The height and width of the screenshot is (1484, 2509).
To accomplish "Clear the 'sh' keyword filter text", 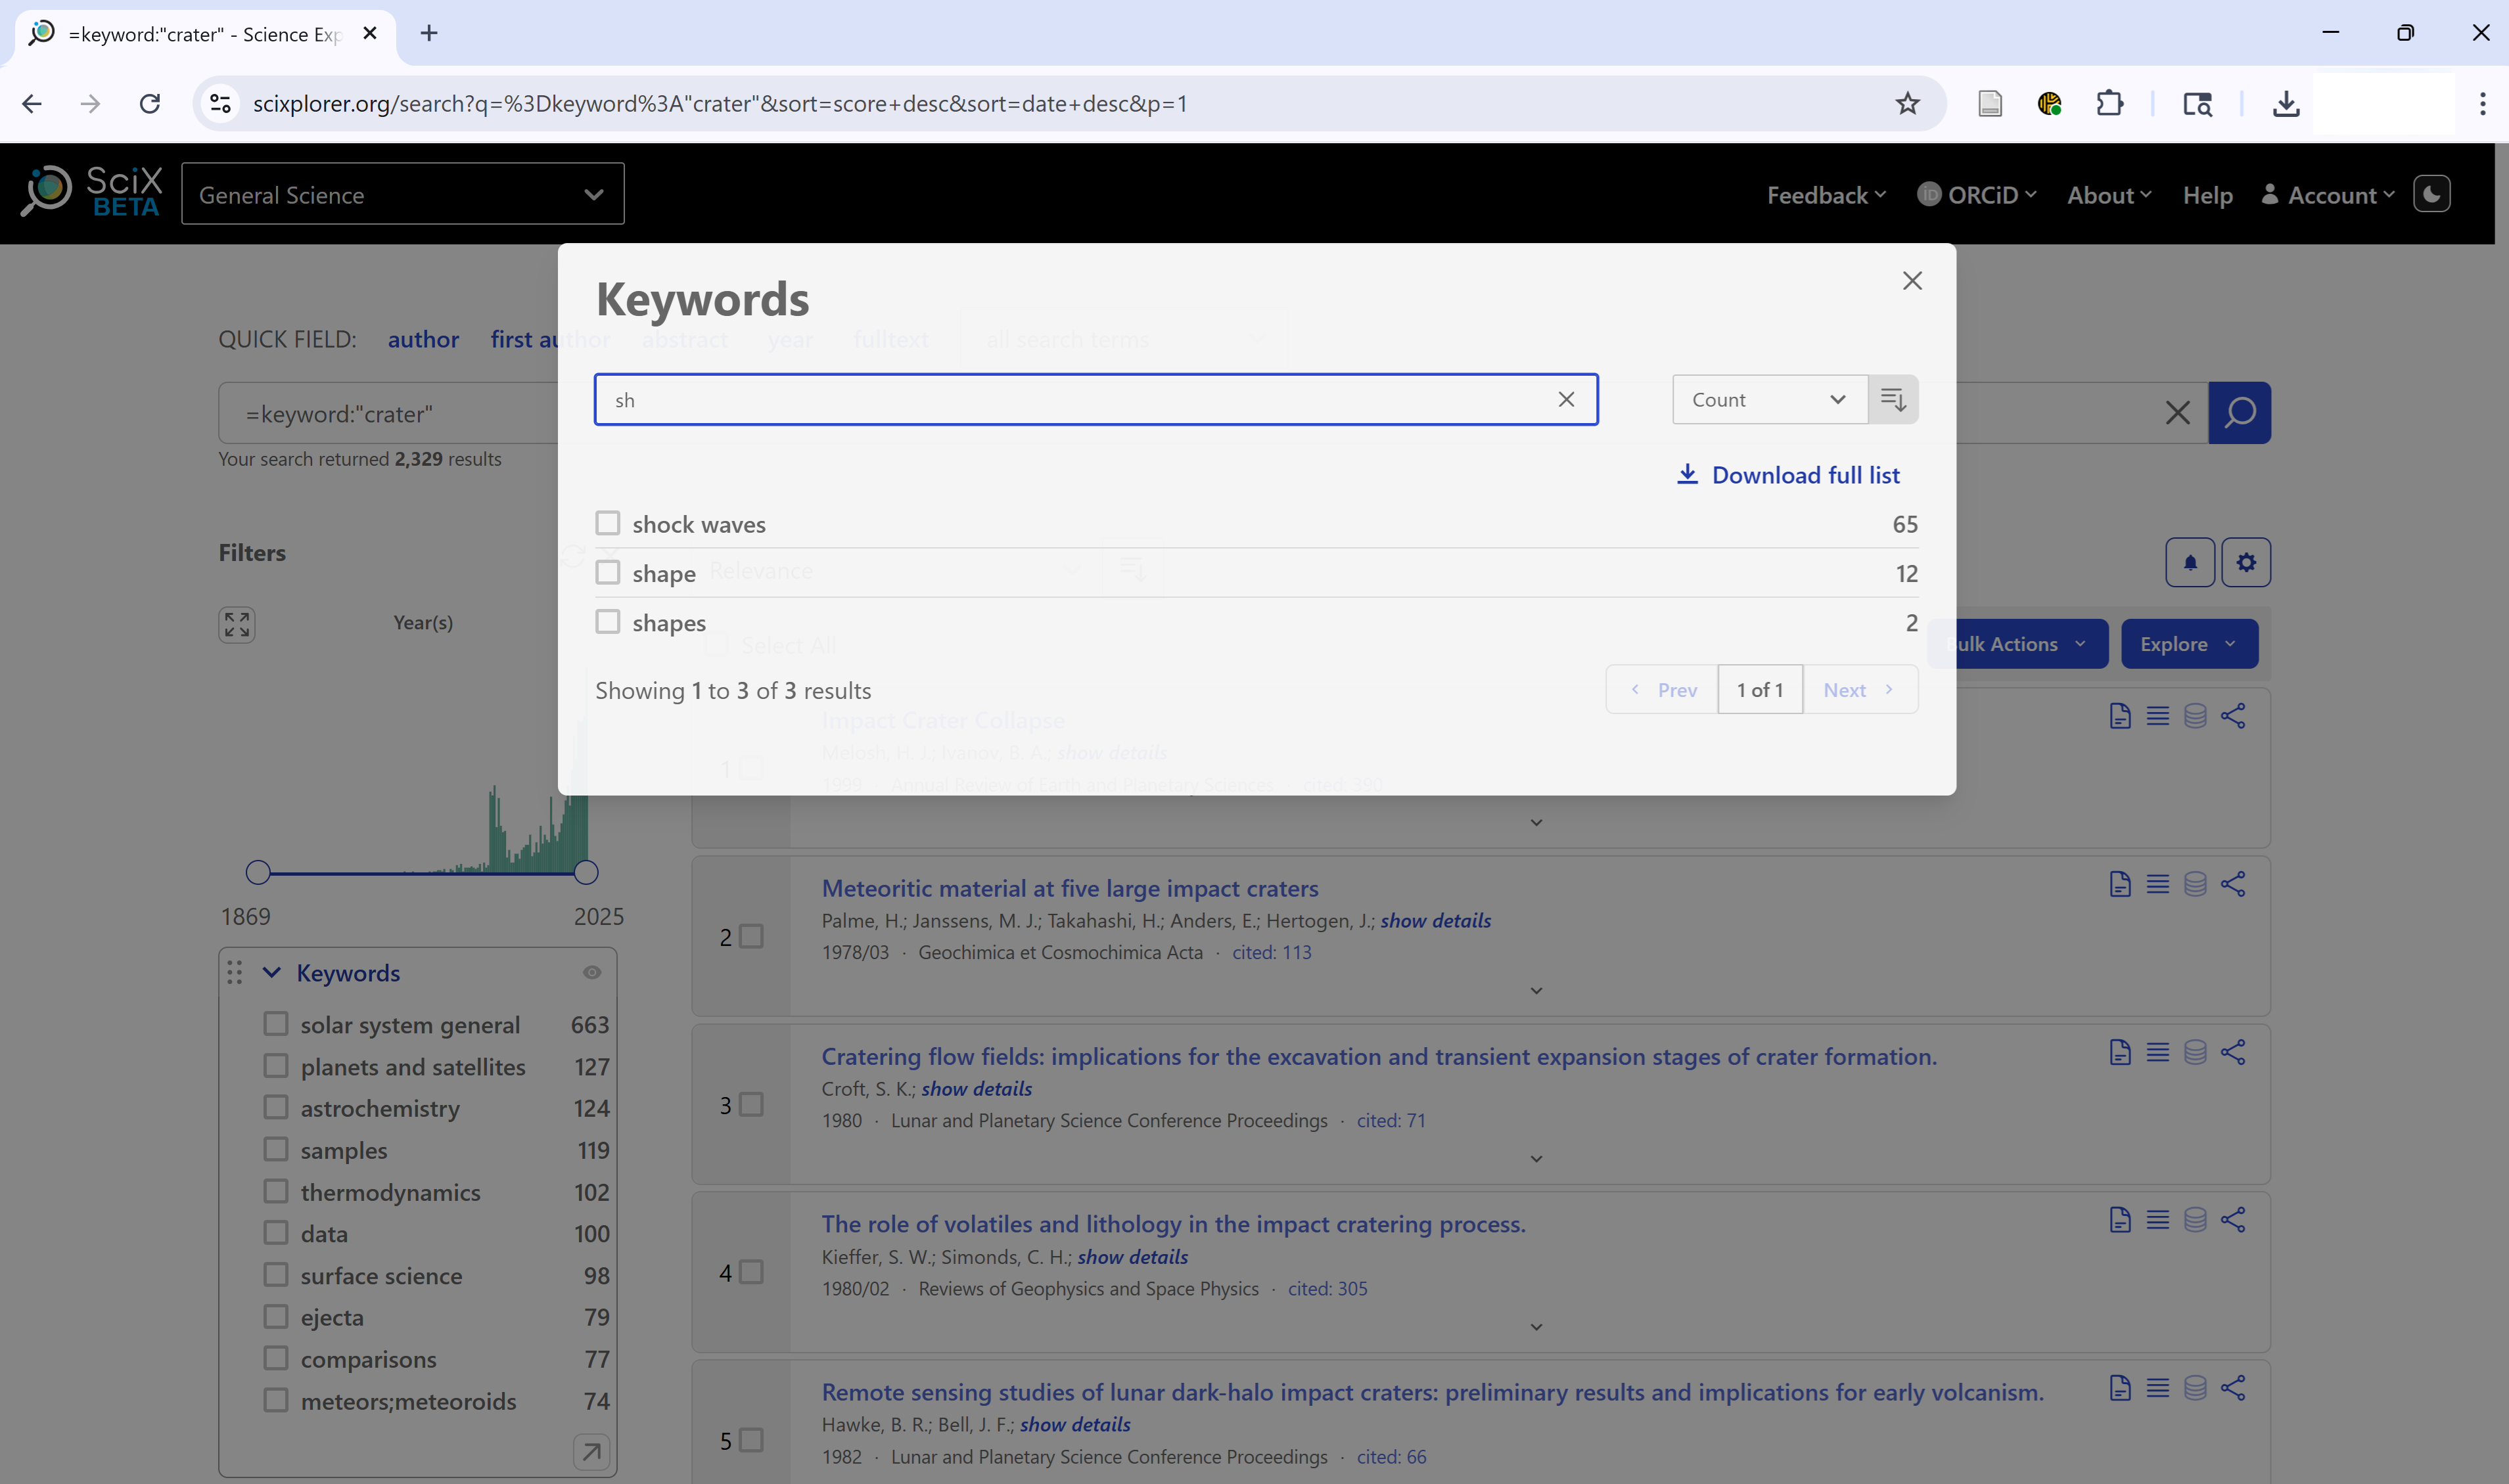I will click(x=1565, y=400).
